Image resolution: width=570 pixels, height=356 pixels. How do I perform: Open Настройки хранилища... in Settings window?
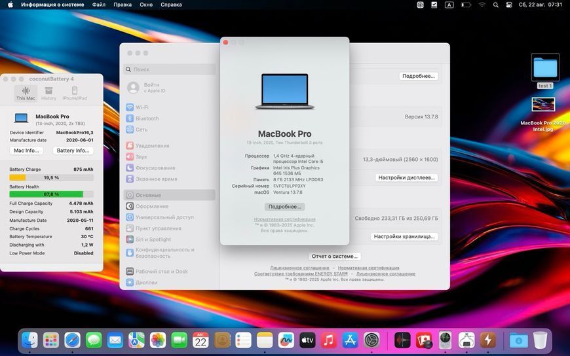(404, 236)
